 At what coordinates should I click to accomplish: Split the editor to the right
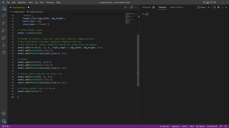[132, 7]
